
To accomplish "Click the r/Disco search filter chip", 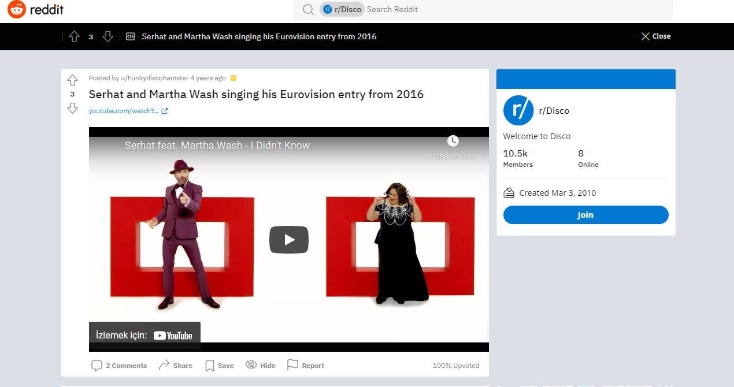I will click(343, 9).
